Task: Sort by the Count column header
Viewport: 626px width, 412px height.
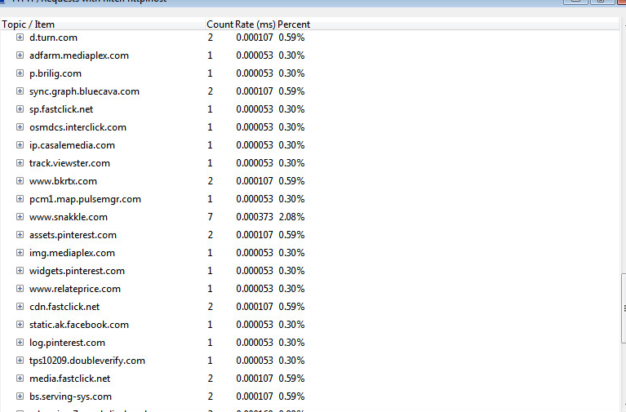Action: [x=220, y=24]
